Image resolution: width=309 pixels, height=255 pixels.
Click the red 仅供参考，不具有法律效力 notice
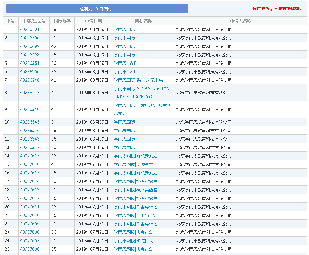(x=278, y=8)
